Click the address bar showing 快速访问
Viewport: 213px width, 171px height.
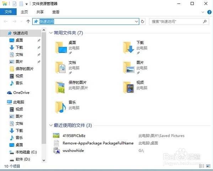[86, 21]
